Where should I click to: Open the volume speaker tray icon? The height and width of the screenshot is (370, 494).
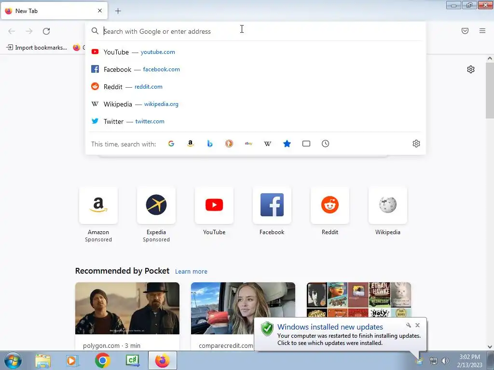point(445,361)
